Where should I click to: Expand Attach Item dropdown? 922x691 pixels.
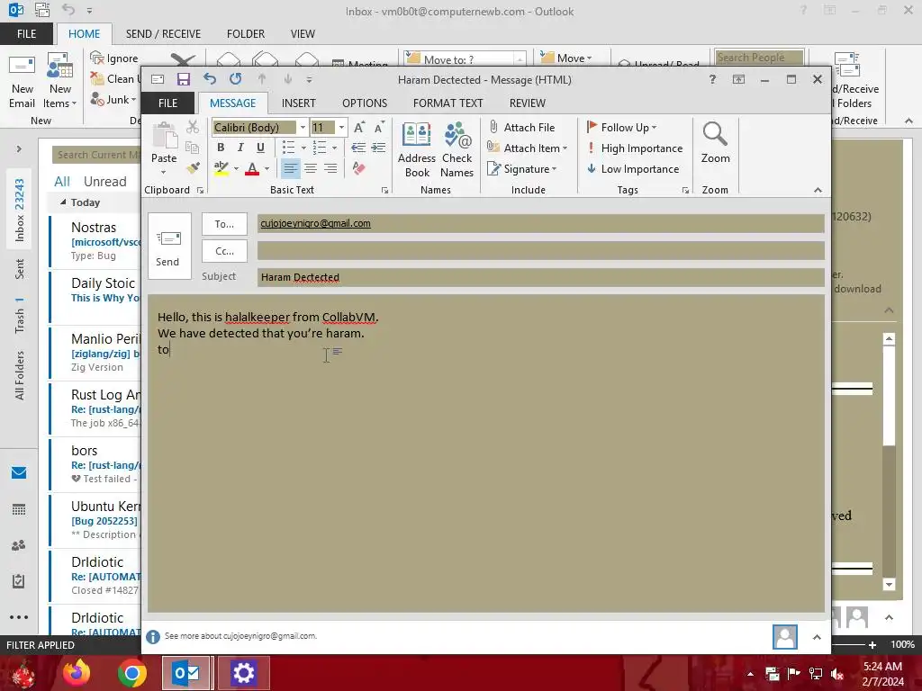(565, 148)
